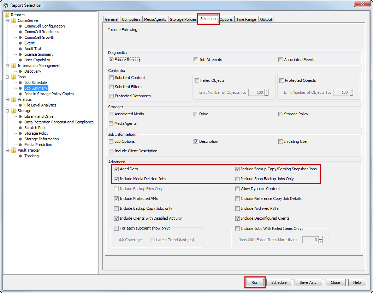Select Job Summary report

36,88
